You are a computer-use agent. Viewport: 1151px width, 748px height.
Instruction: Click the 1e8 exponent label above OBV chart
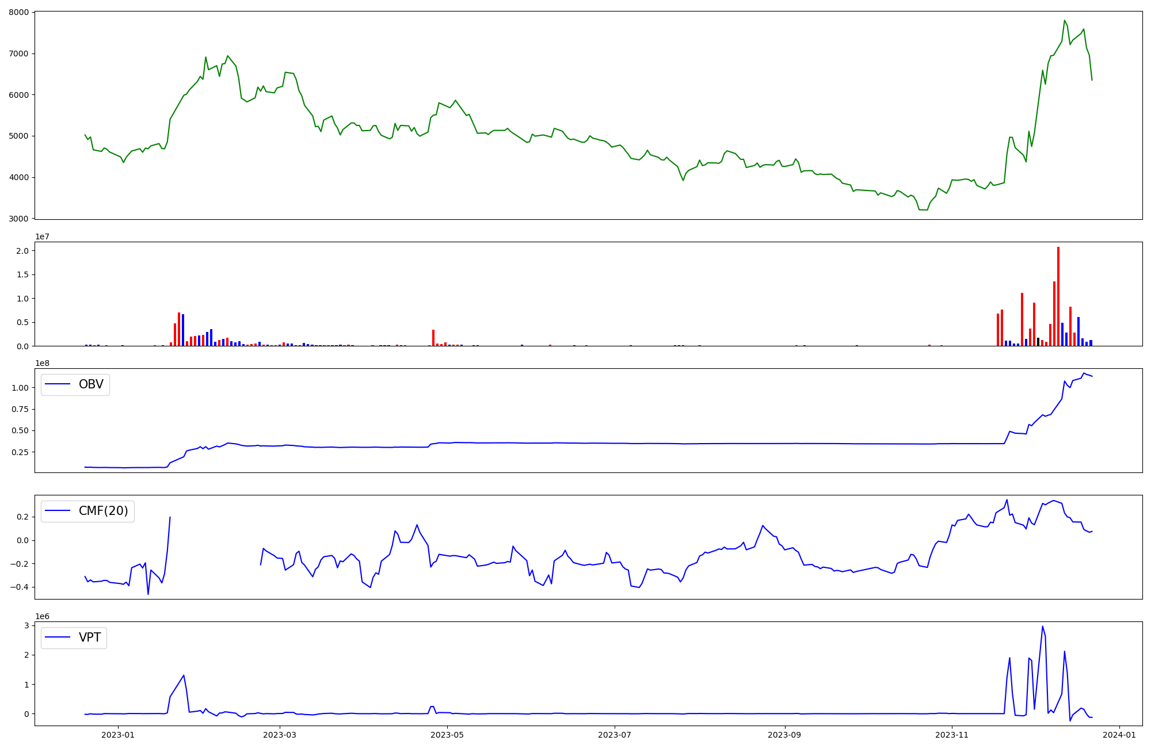click(42, 363)
